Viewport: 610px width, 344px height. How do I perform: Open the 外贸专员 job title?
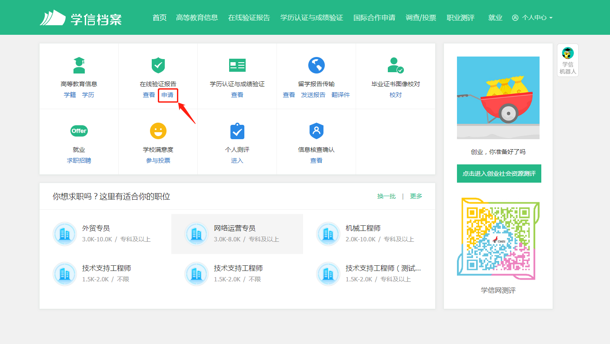pyautogui.click(x=96, y=228)
